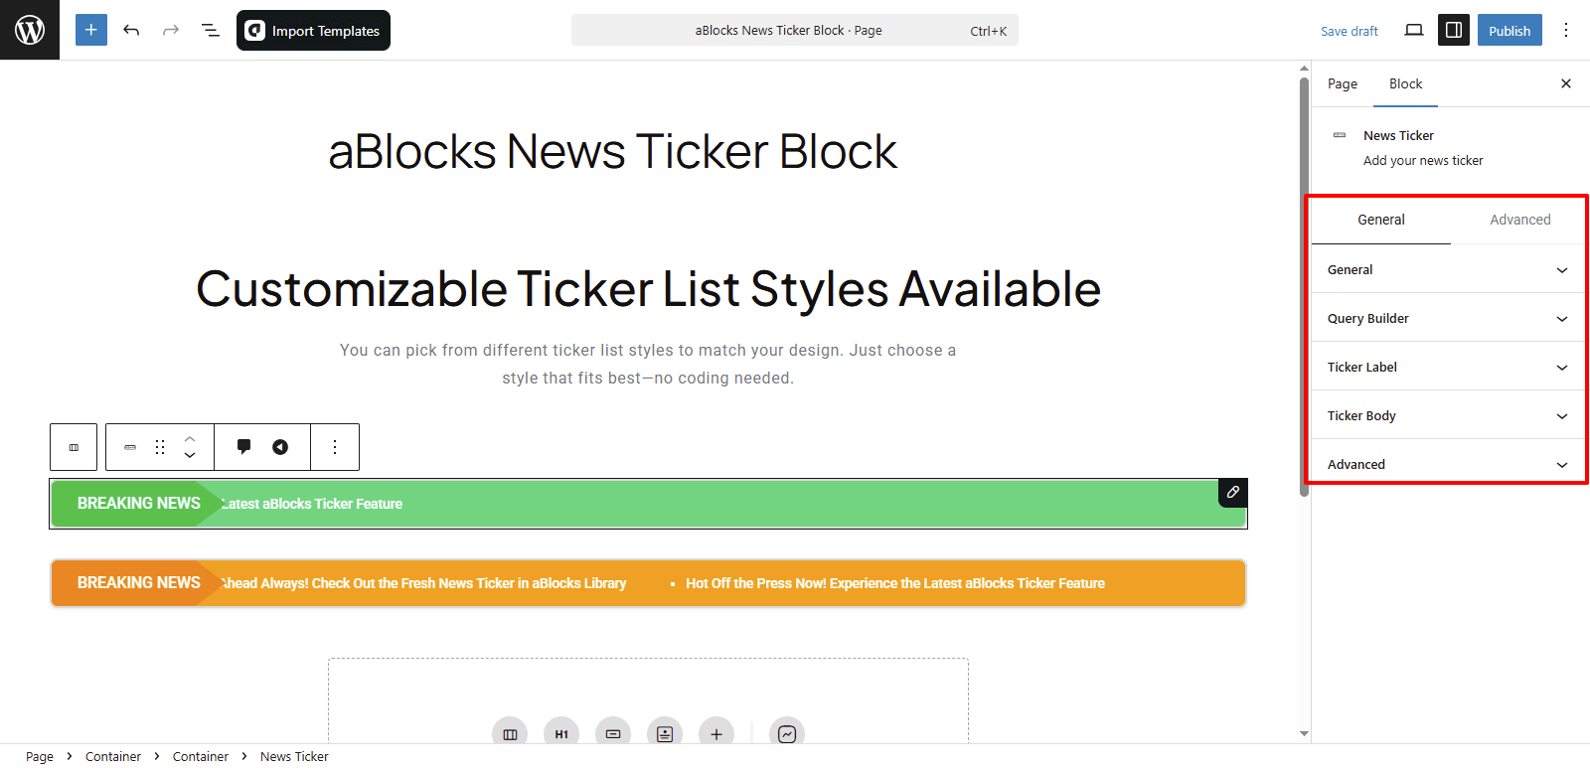Click the 'Latest aBlocks Ticker Feature' text
Image resolution: width=1590 pixels, height=768 pixels.
312,504
